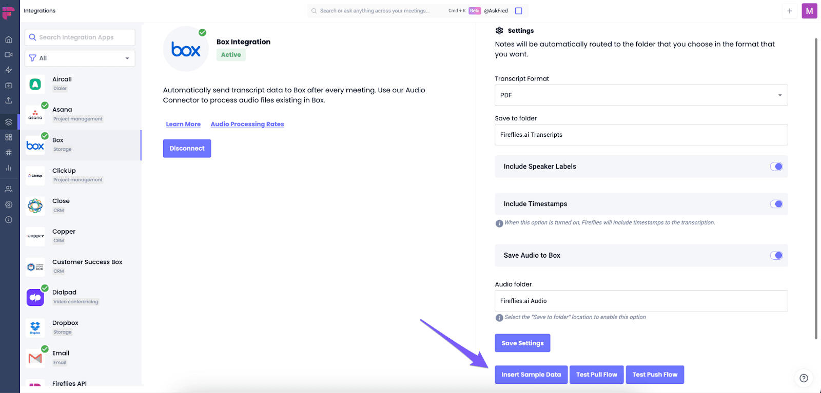
Task: Click the Disconnect button
Action: (187, 149)
